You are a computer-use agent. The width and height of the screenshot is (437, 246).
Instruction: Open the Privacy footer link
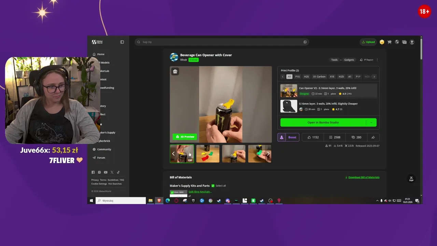pyautogui.click(x=95, y=180)
